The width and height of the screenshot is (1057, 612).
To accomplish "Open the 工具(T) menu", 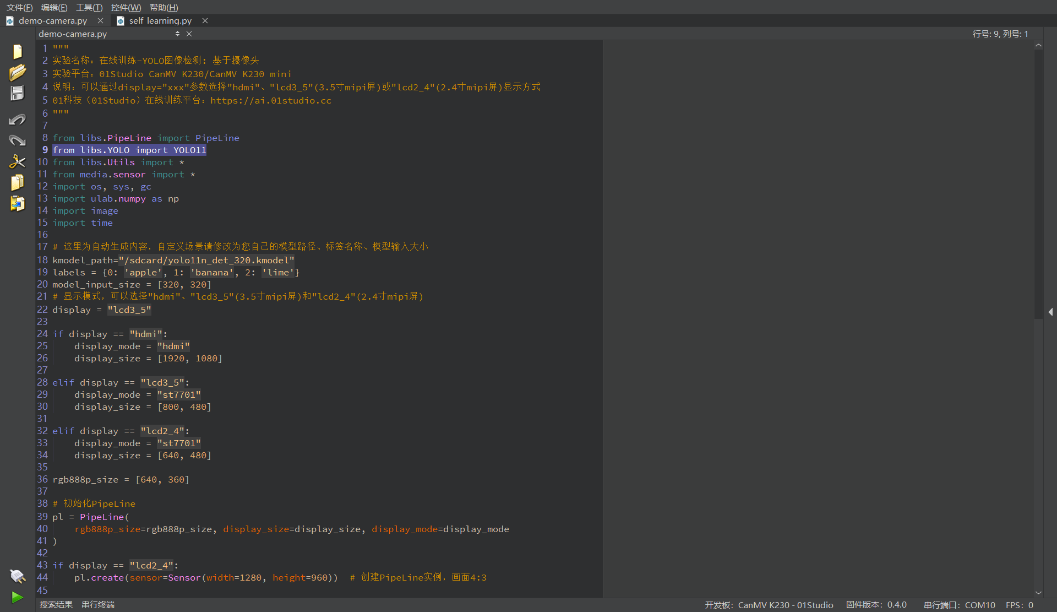I will (x=89, y=7).
